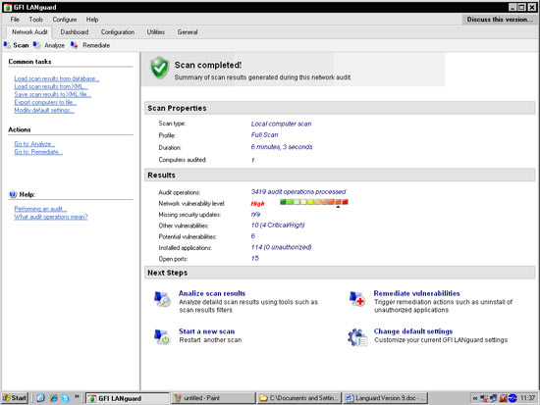This screenshot has width=540, height=405.
Task: Click the Results section header
Action: (x=340, y=176)
